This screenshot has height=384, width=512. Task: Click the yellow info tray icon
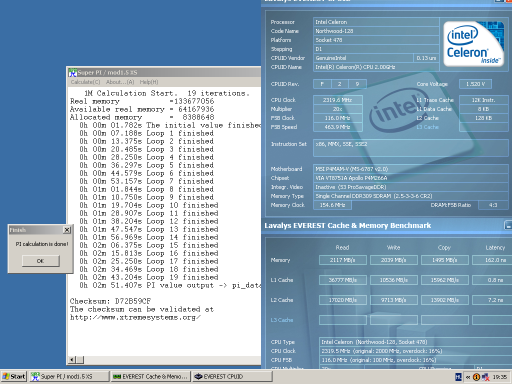[x=476, y=377]
